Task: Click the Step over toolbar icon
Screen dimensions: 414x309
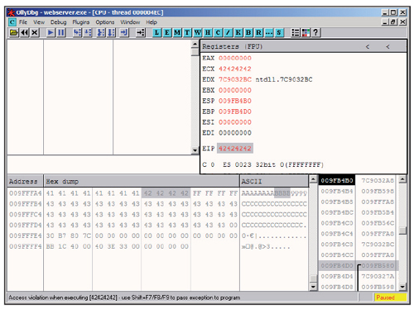Action: 88,33
